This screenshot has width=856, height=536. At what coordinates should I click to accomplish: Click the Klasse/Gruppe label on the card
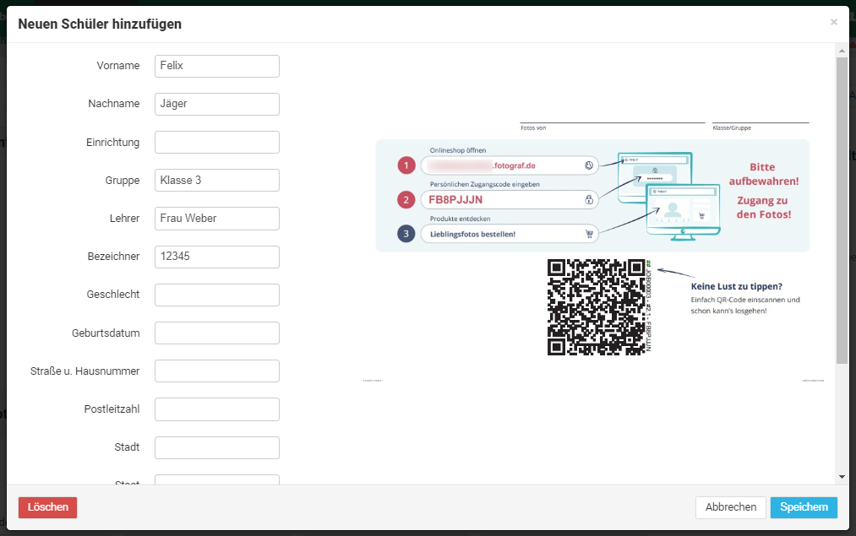(732, 128)
